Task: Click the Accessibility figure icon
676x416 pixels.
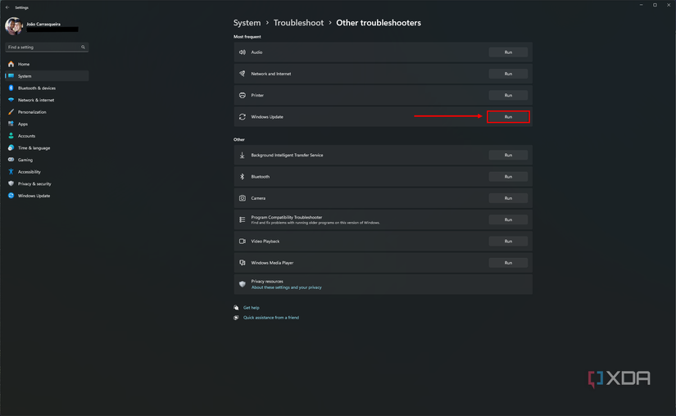Action: coord(11,172)
